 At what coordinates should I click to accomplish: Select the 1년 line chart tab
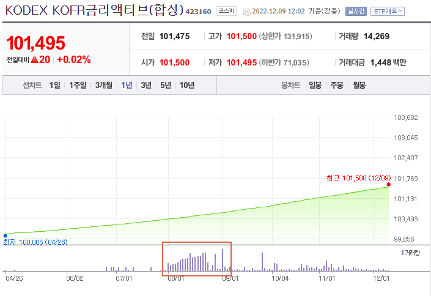[x=127, y=85]
